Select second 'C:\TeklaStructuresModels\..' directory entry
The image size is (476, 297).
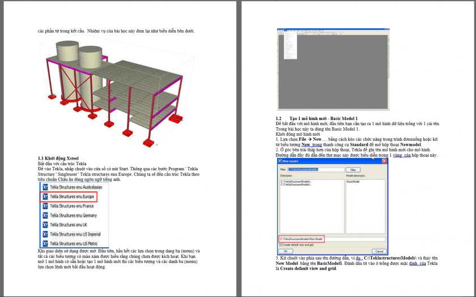tap(296, 184)
